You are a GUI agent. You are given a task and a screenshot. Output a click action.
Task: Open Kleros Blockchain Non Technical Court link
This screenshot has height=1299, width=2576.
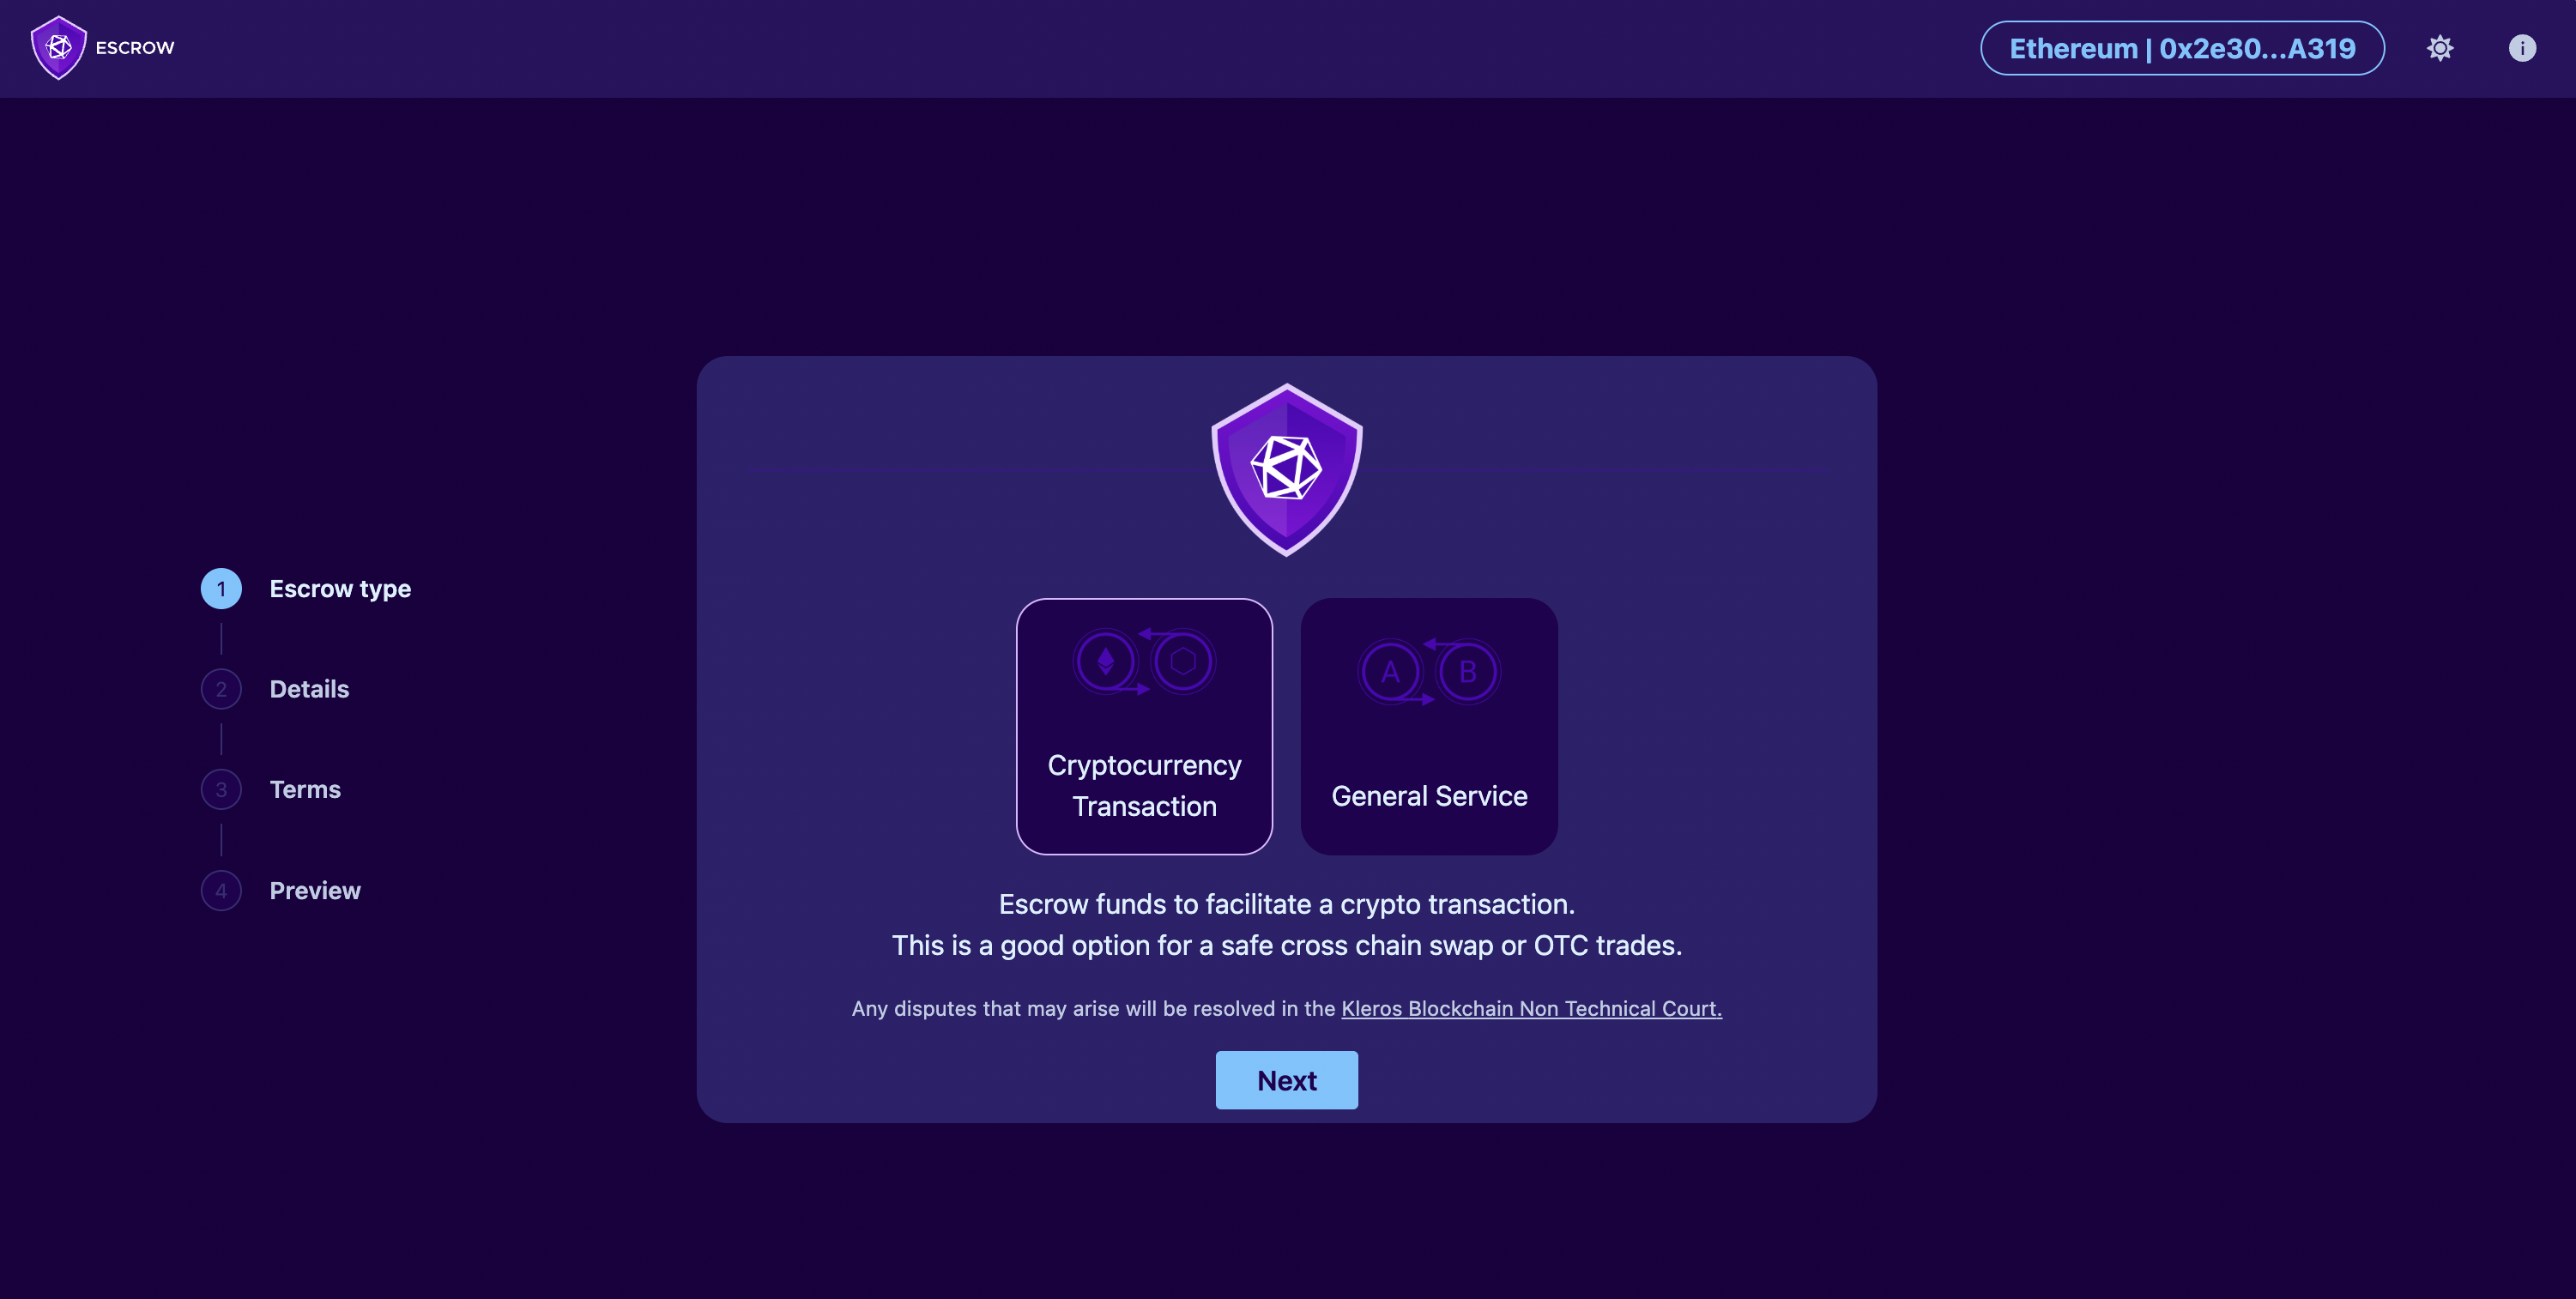(1530, 1008)
